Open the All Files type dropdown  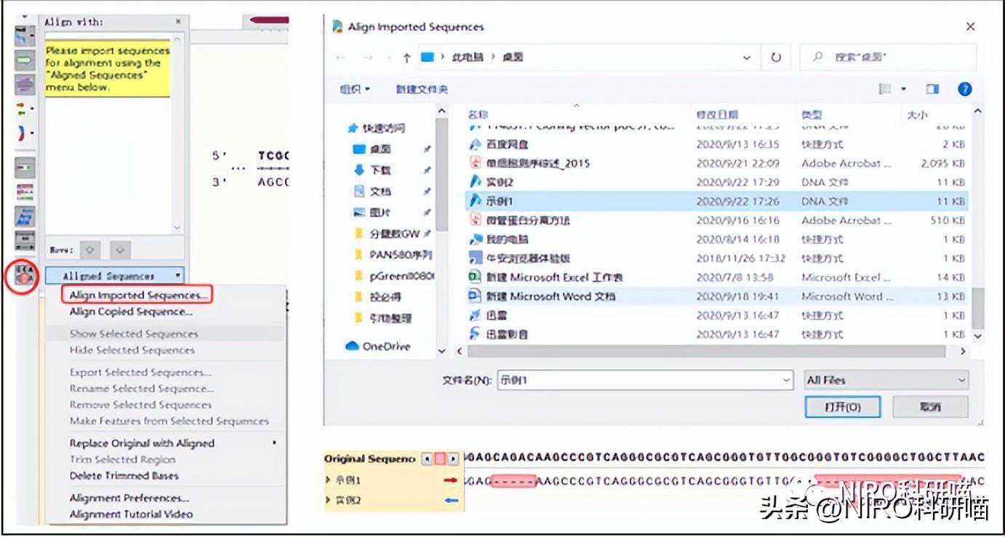[886, 380]
